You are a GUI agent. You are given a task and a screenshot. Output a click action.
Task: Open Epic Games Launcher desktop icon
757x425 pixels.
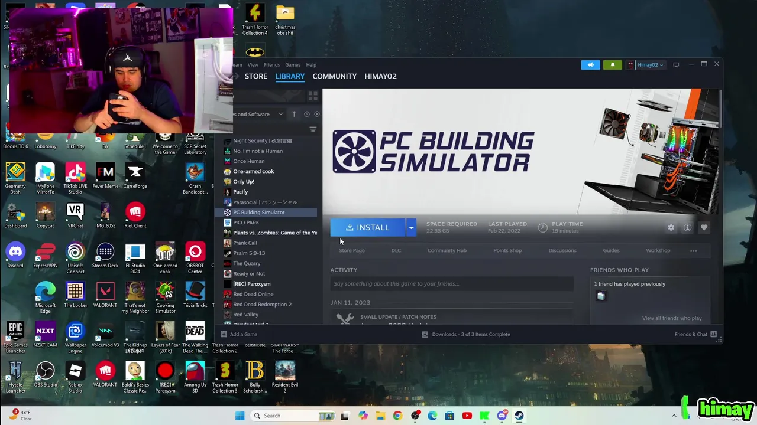tap(15, 336)
